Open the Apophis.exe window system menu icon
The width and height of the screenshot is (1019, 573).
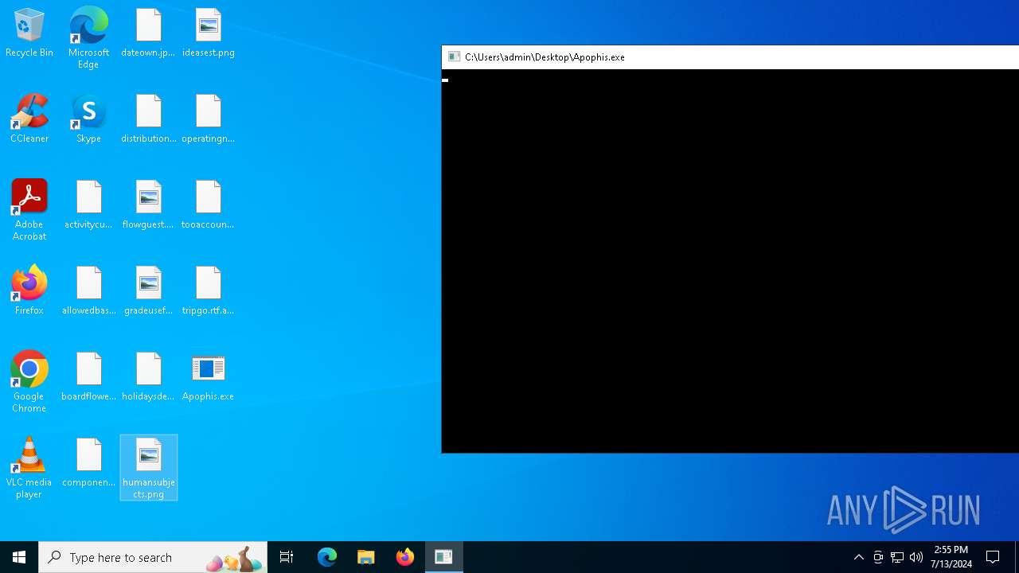tap(454, 57)
